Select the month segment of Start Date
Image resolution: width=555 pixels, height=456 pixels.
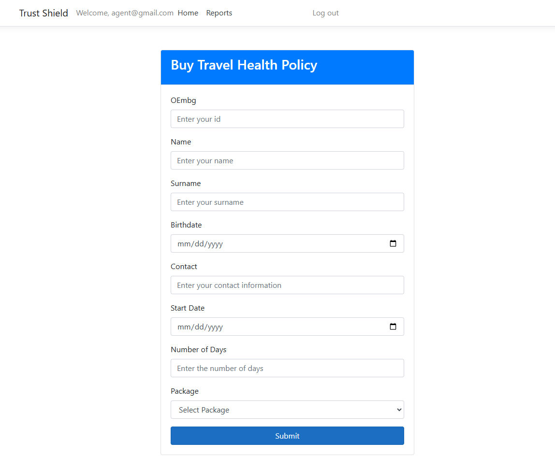[184, 327]
